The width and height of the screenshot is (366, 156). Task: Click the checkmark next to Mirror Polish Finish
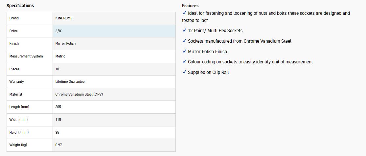pos(184,52)
